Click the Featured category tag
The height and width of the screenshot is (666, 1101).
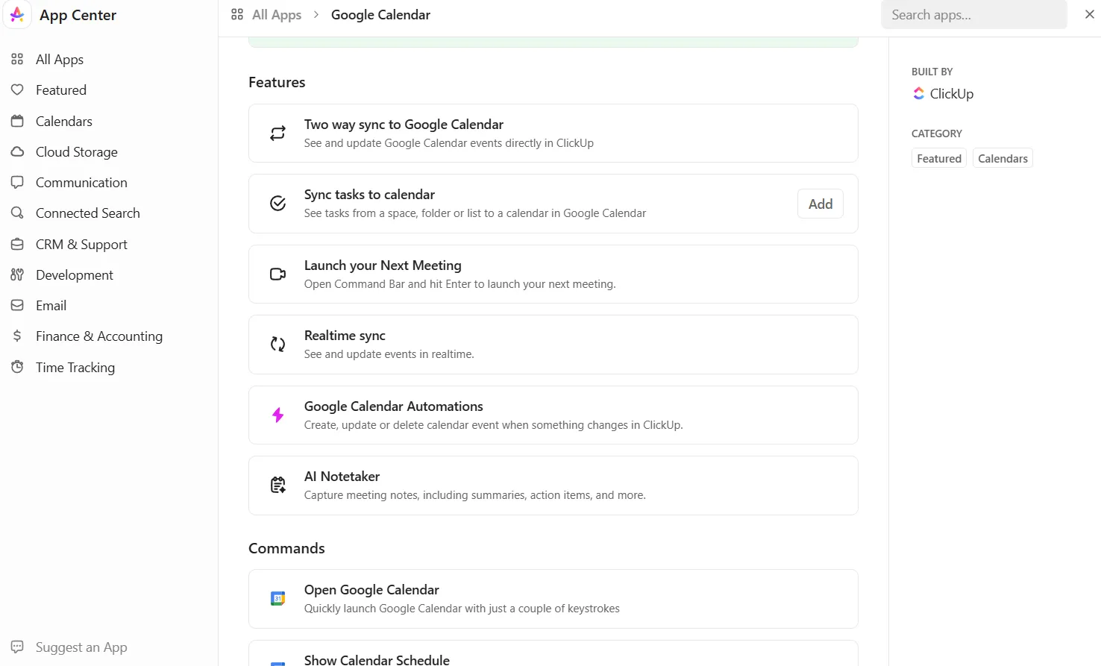pos(939,158)
